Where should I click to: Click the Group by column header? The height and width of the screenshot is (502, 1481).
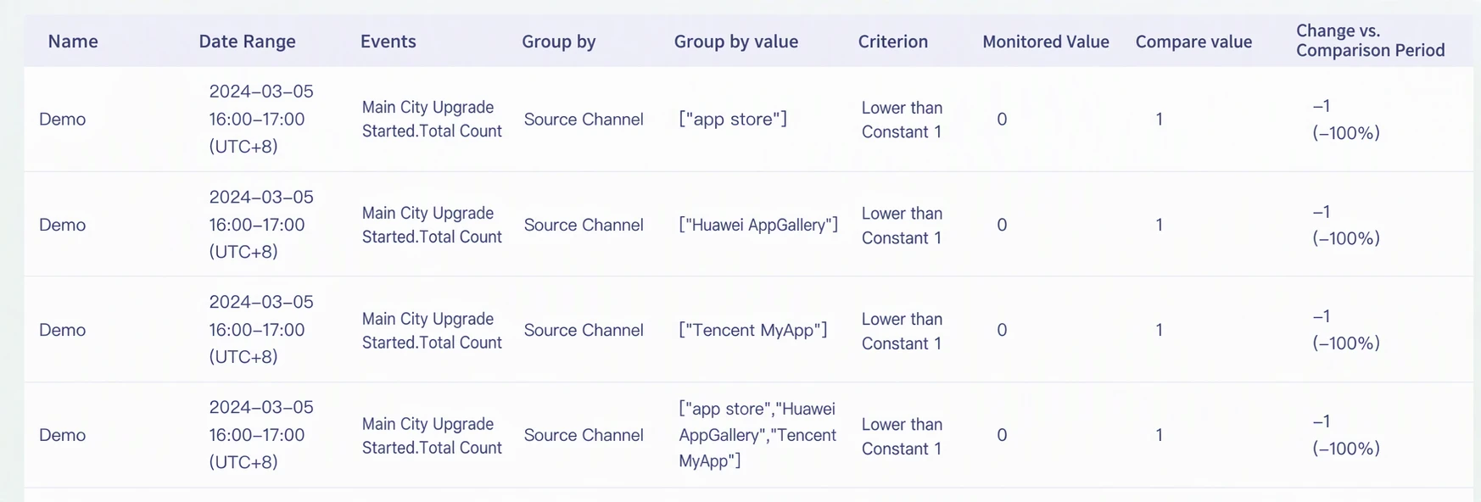pyautogui.click(x=558, y=42)
